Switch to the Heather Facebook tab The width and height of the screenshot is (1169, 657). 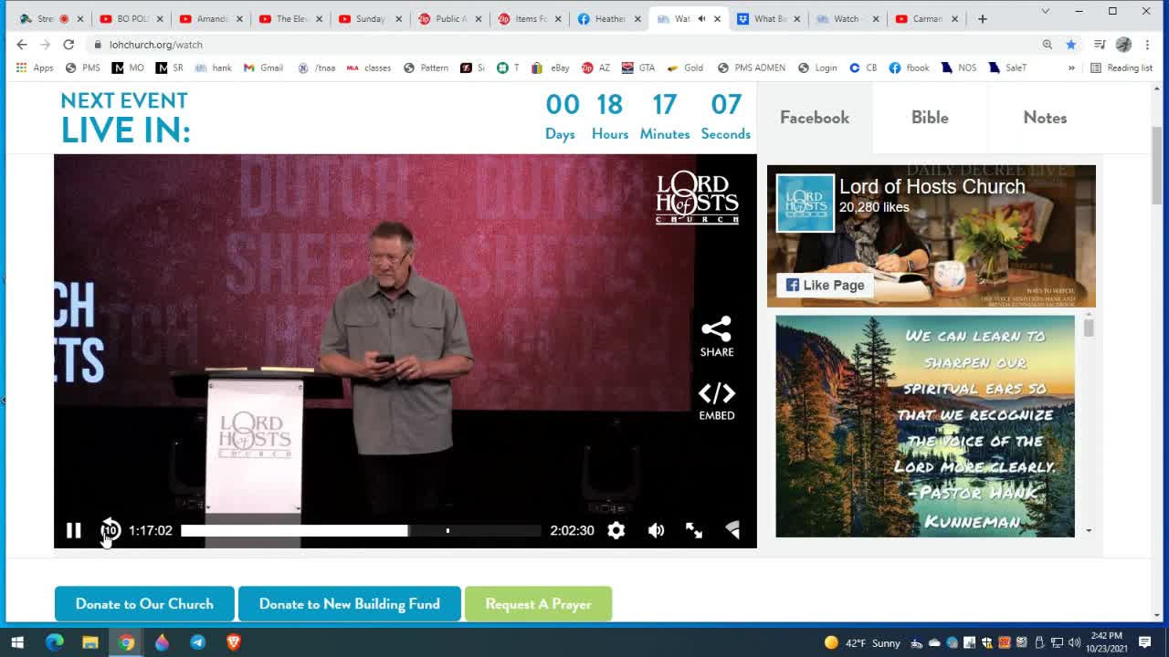(x=609, y=18)
